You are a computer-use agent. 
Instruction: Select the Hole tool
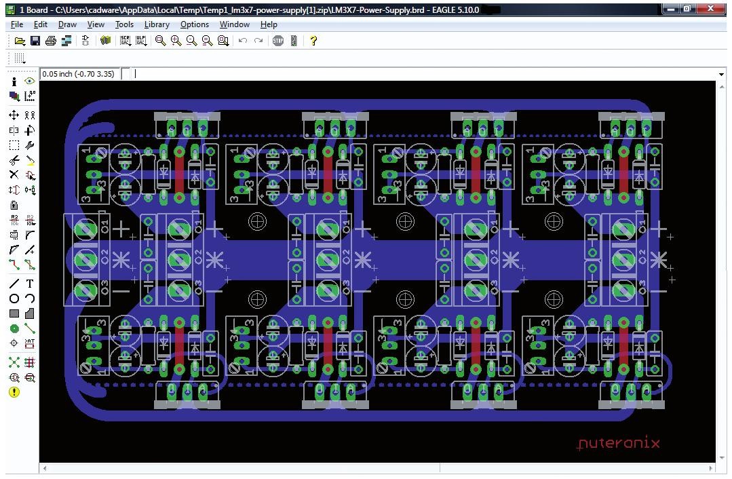pyautogui.click(x=14, y=343)
